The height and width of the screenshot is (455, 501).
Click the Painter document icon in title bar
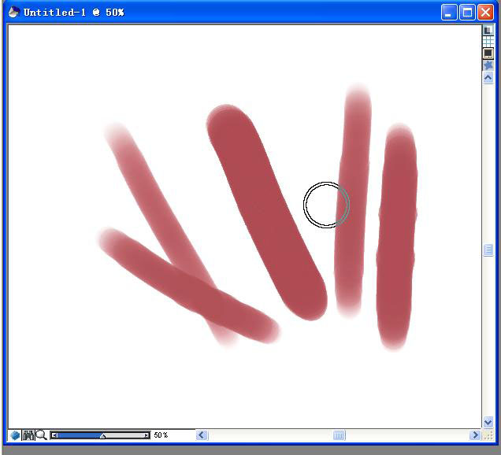pos(13,12)
